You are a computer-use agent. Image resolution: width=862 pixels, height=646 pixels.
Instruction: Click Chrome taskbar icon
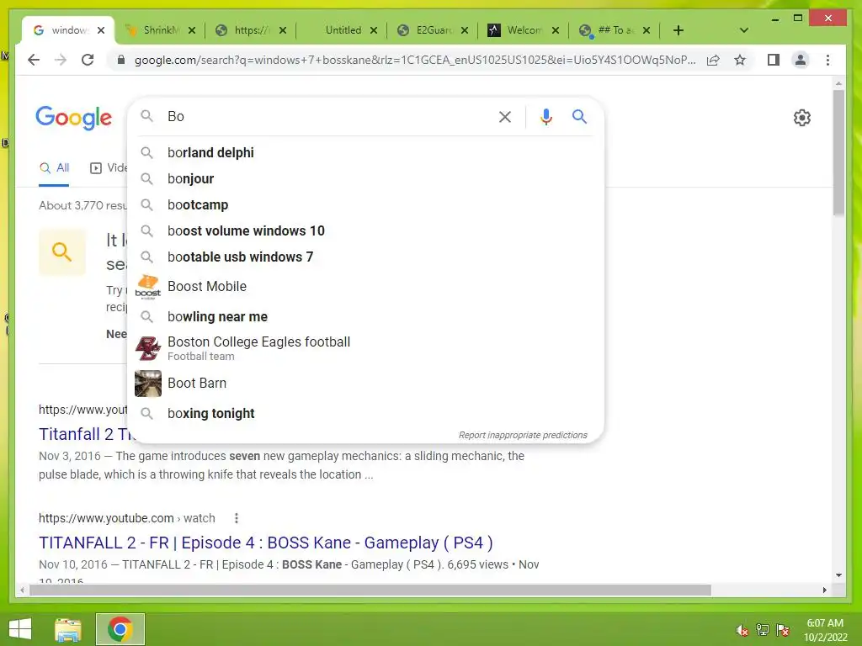(120, 629)
